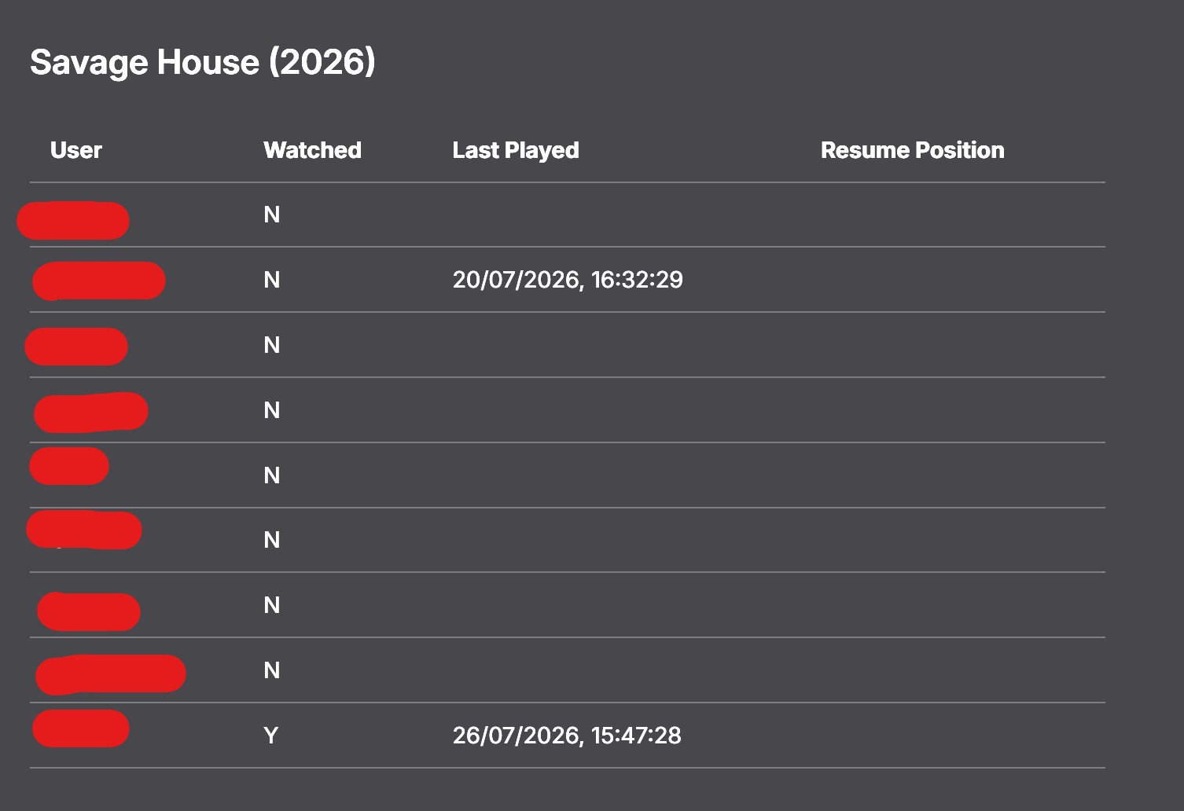Select the redacted user marked watched Y
This screenshot has height=811, width=1184.
pyautogui.click(x=81, y=728)
